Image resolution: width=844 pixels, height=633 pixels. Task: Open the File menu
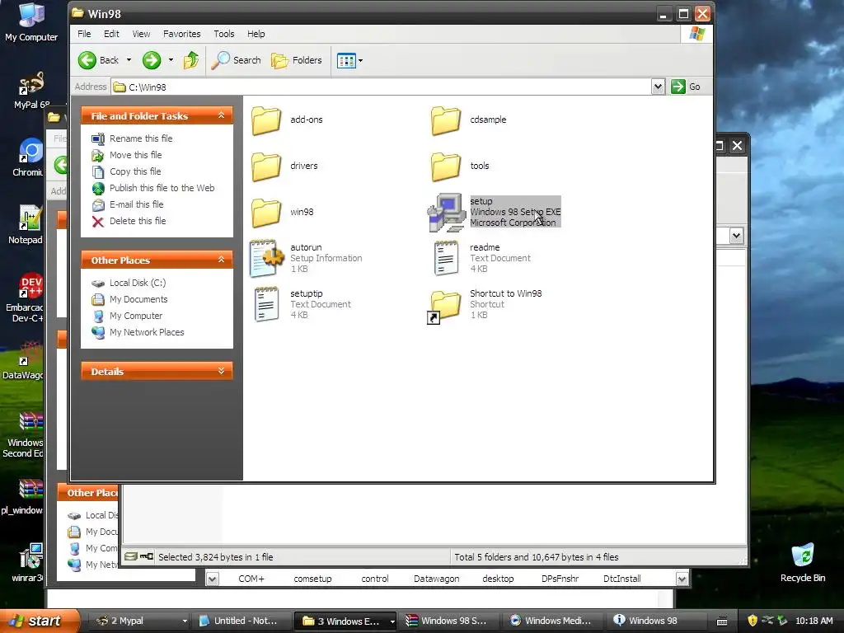coord(84,33)
